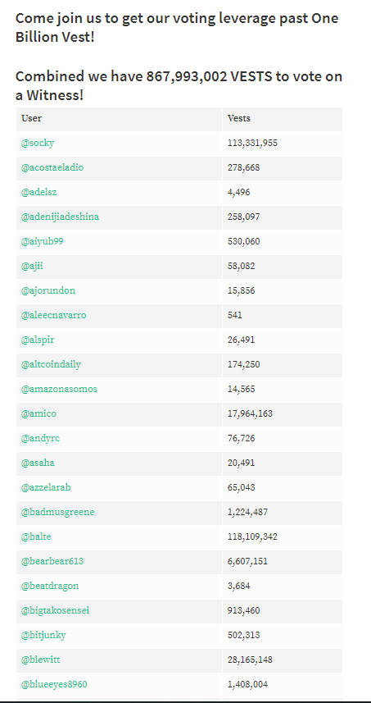The image size is (371, 703).
Task: Open @bigtakosensei profile link
Action: (x=55, y=610)
